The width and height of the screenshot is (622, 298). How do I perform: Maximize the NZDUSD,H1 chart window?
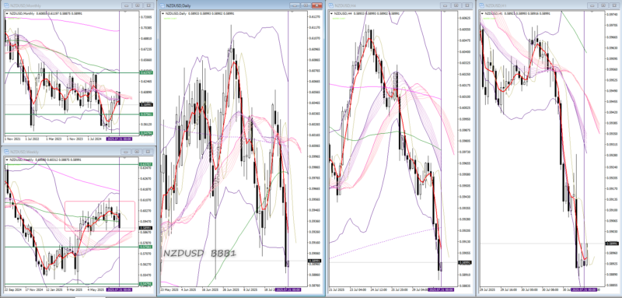point(603,5)
